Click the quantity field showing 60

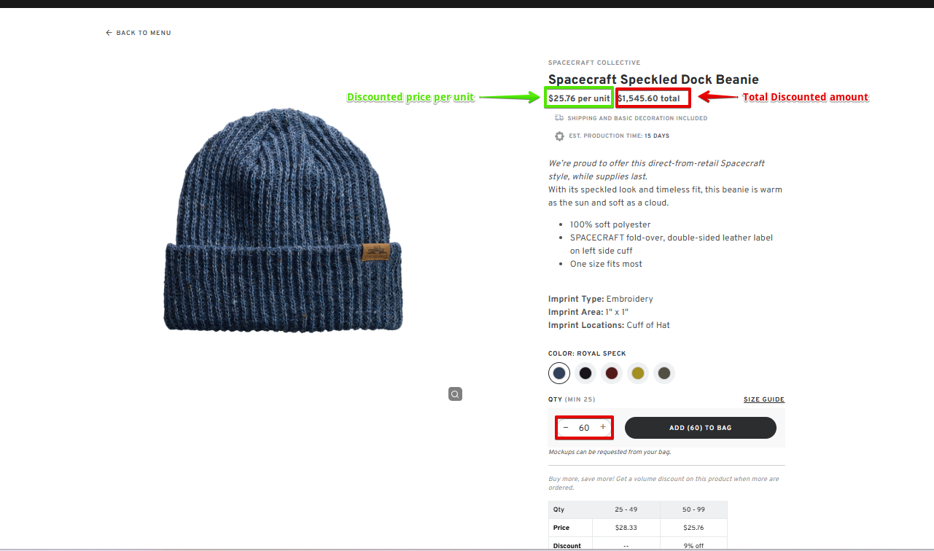(x=584, y=428)
